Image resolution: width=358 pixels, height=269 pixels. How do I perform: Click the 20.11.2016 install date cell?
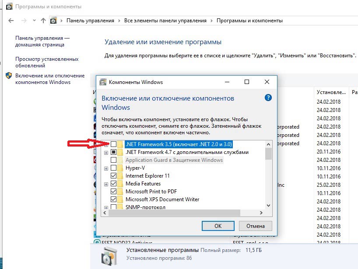[329, 151]
